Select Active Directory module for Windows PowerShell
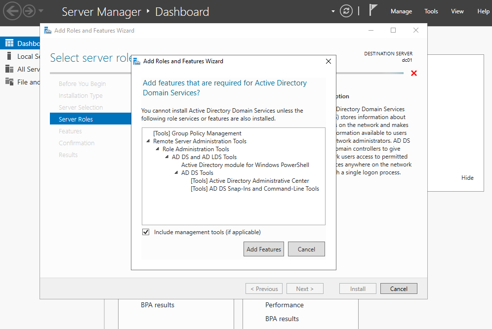The image size is (492, 329). [245, 165]
